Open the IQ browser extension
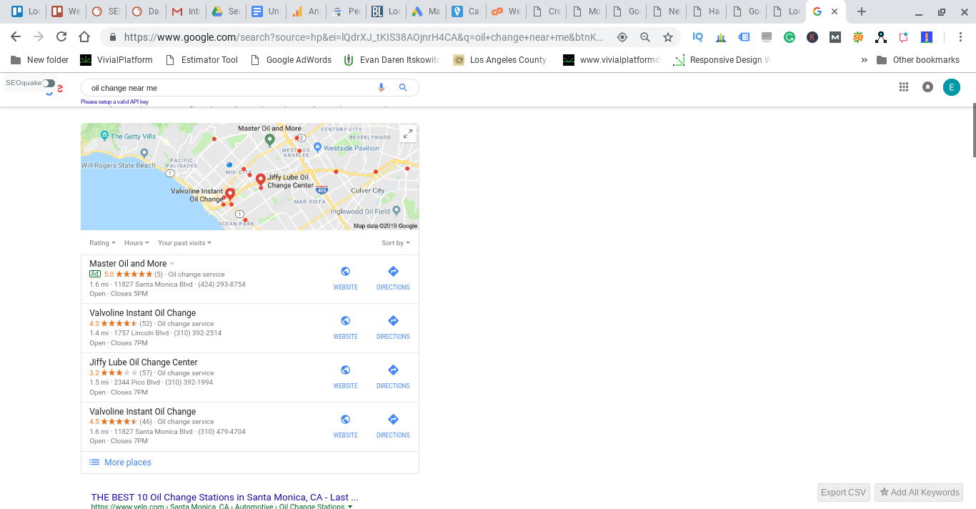 698,37
